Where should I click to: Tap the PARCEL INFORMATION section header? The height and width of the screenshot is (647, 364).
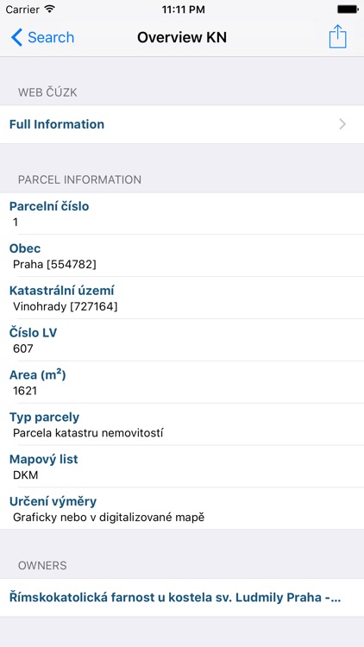pos(79,179)
